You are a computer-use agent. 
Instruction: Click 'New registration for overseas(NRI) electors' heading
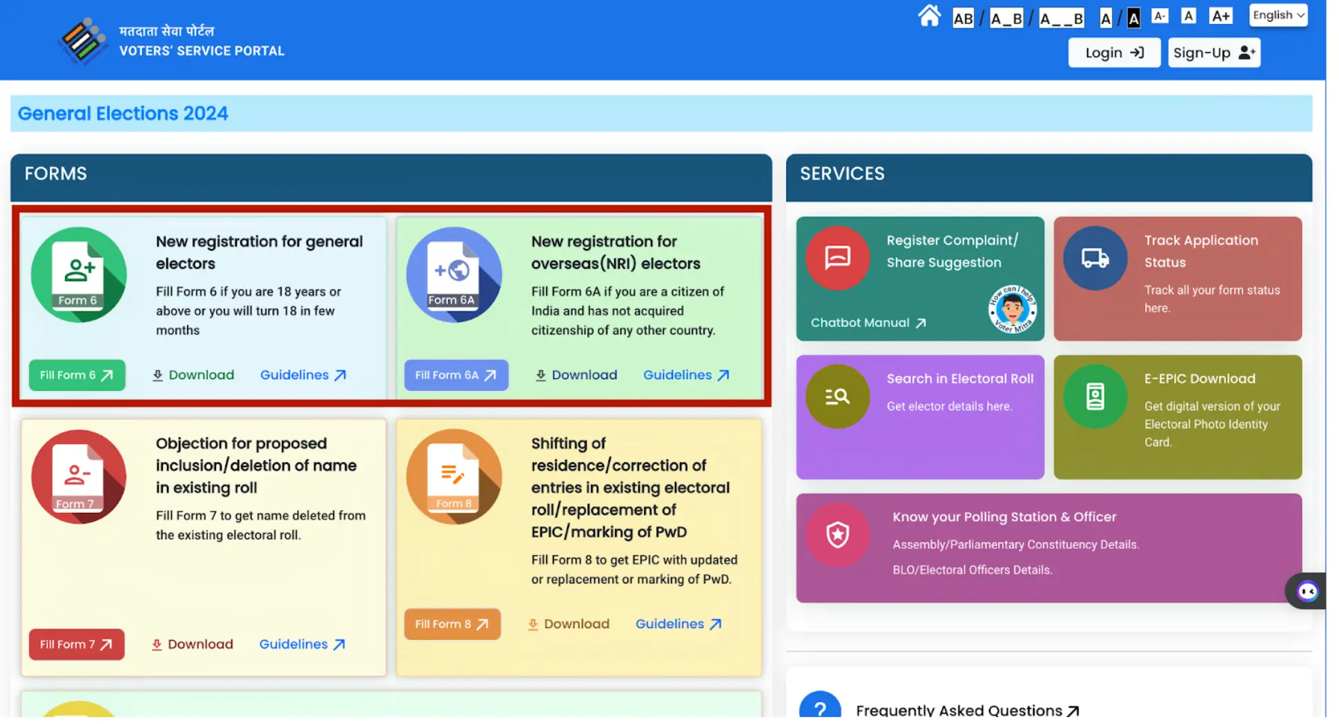click(616, 252)
